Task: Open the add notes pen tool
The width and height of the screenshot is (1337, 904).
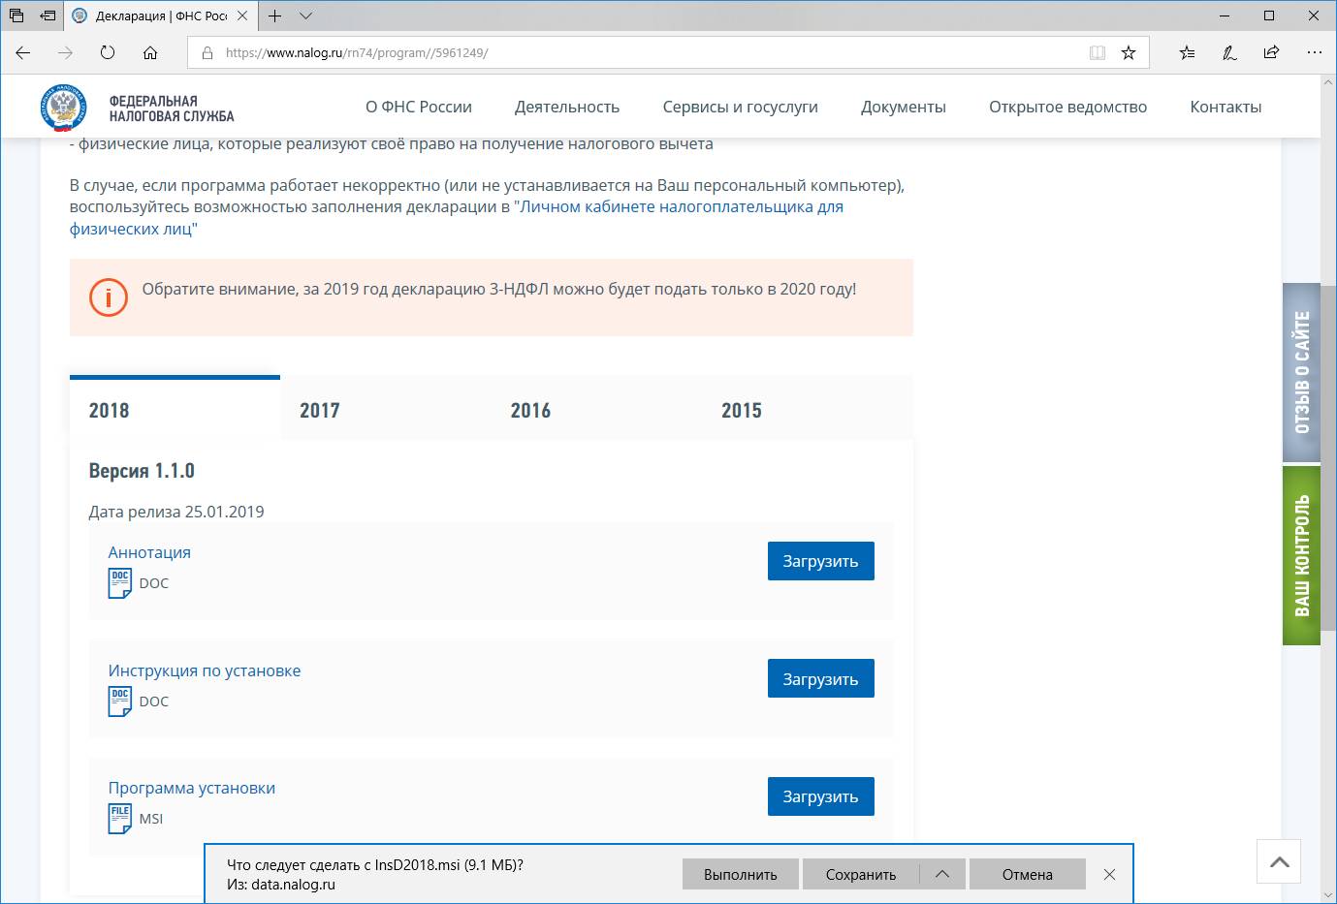Action: [1229, 52]
